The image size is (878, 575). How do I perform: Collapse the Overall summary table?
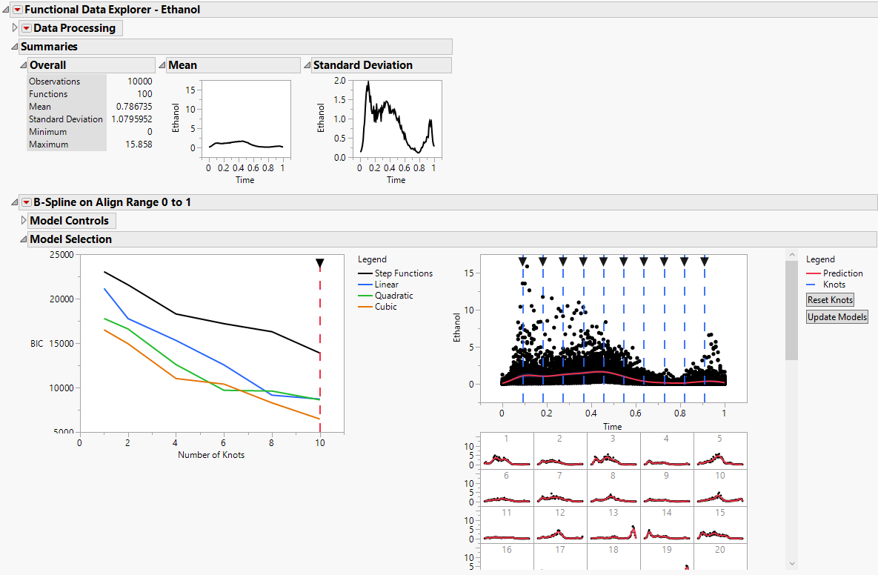[24, 65]
